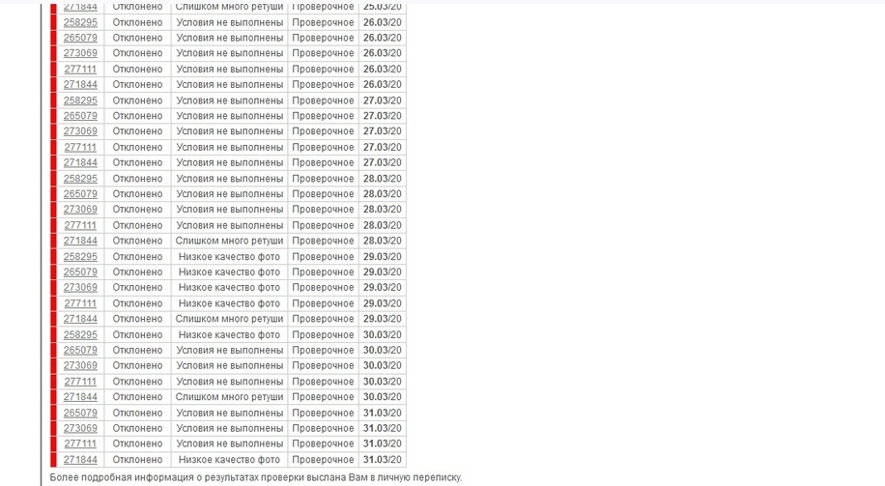Open link 271844 dated 28.03/20
885x486 pixels.
point(80,241)
